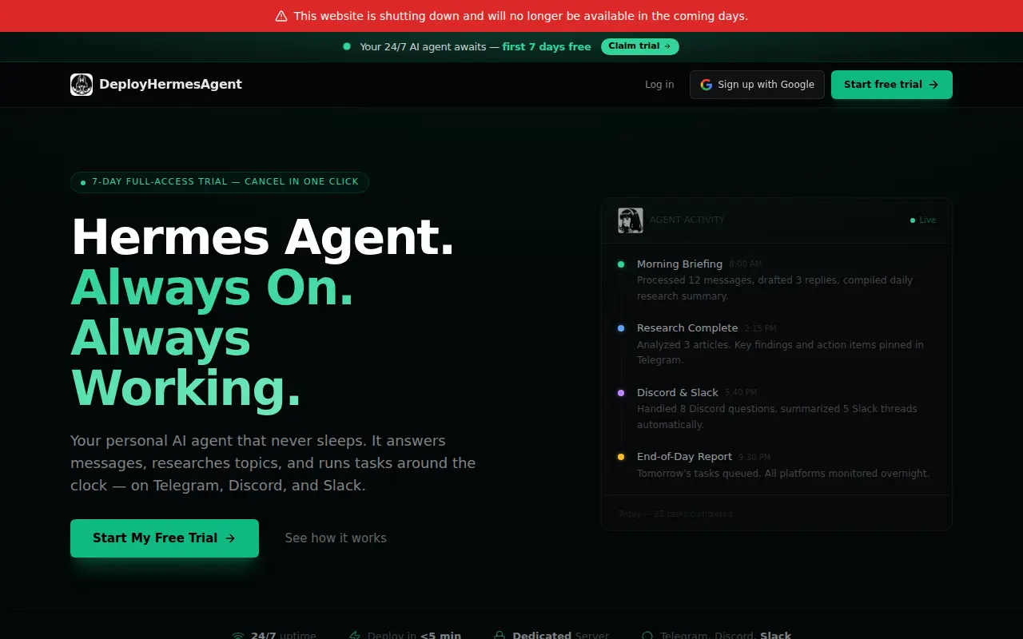Screen dimensions: 1023x639
Task: Click the Agent Activity avatar thumbnail
Action: (631, 220)
